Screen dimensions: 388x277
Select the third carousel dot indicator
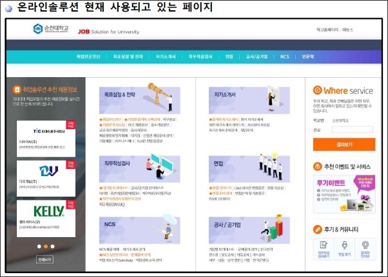coord(52,246)
